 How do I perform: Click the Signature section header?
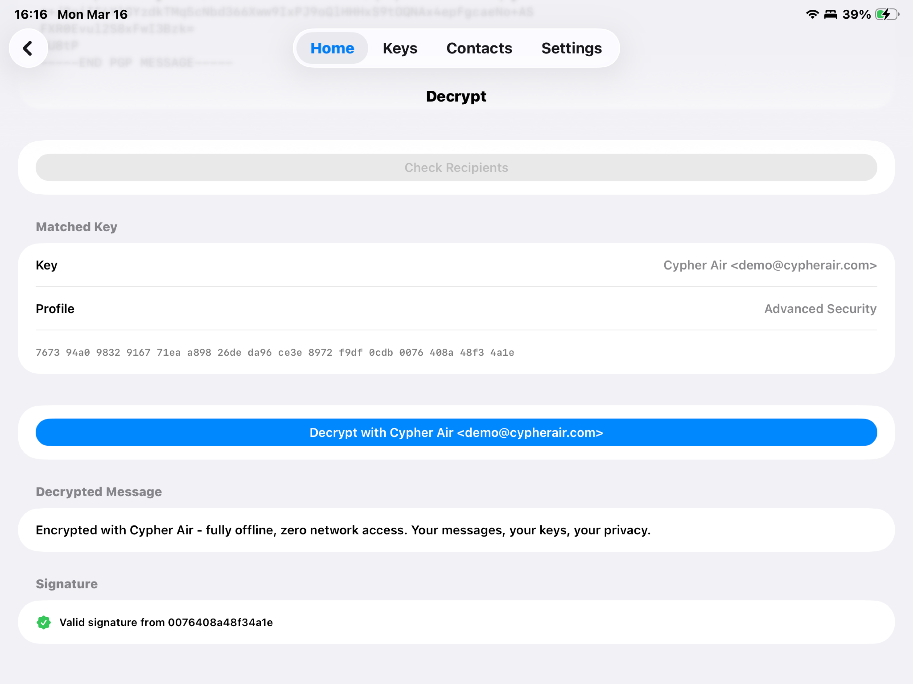coord(67,584)
